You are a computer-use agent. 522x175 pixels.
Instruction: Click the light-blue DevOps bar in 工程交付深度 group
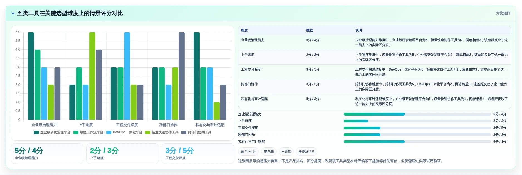pyautogui.click(x=127, y=76)
